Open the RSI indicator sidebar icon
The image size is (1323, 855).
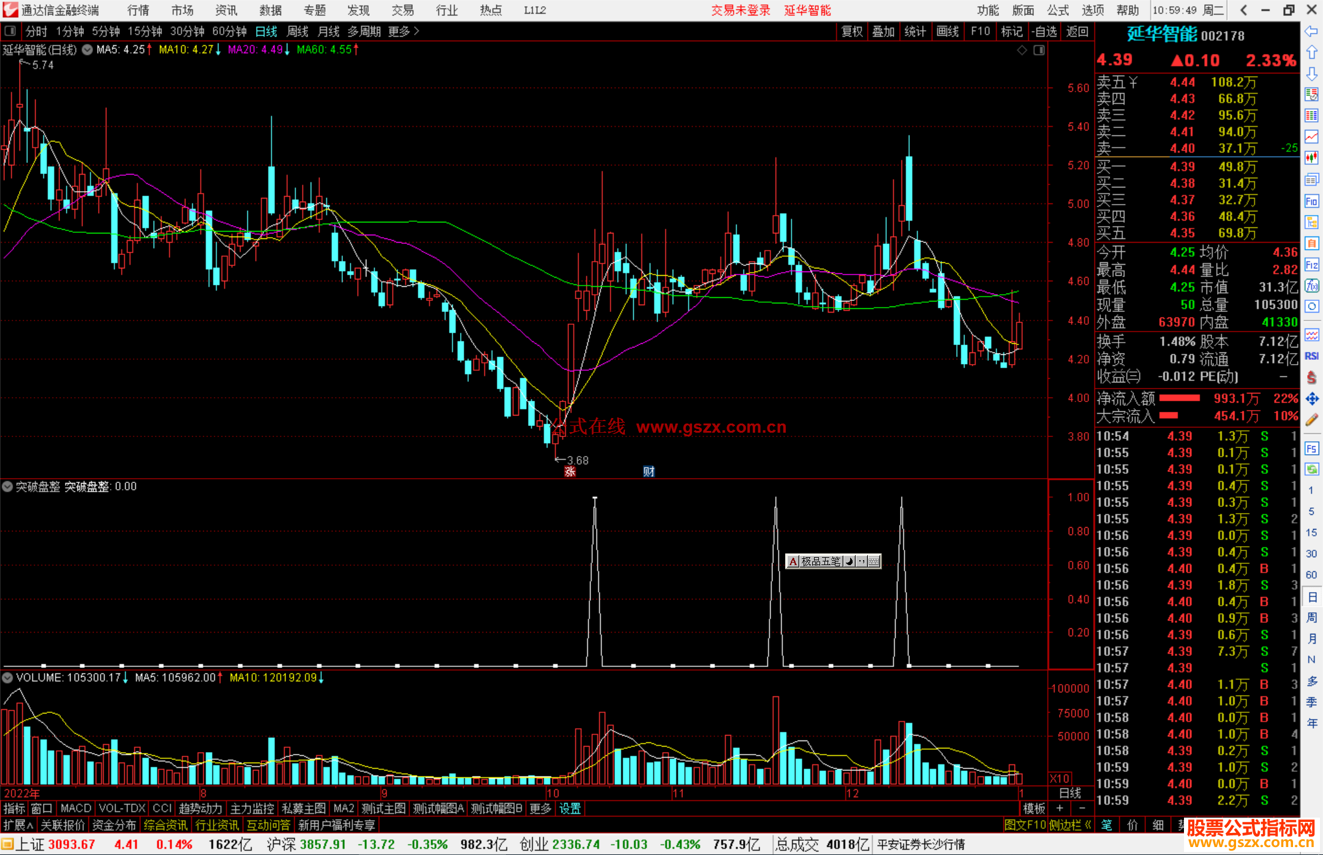1311,356
